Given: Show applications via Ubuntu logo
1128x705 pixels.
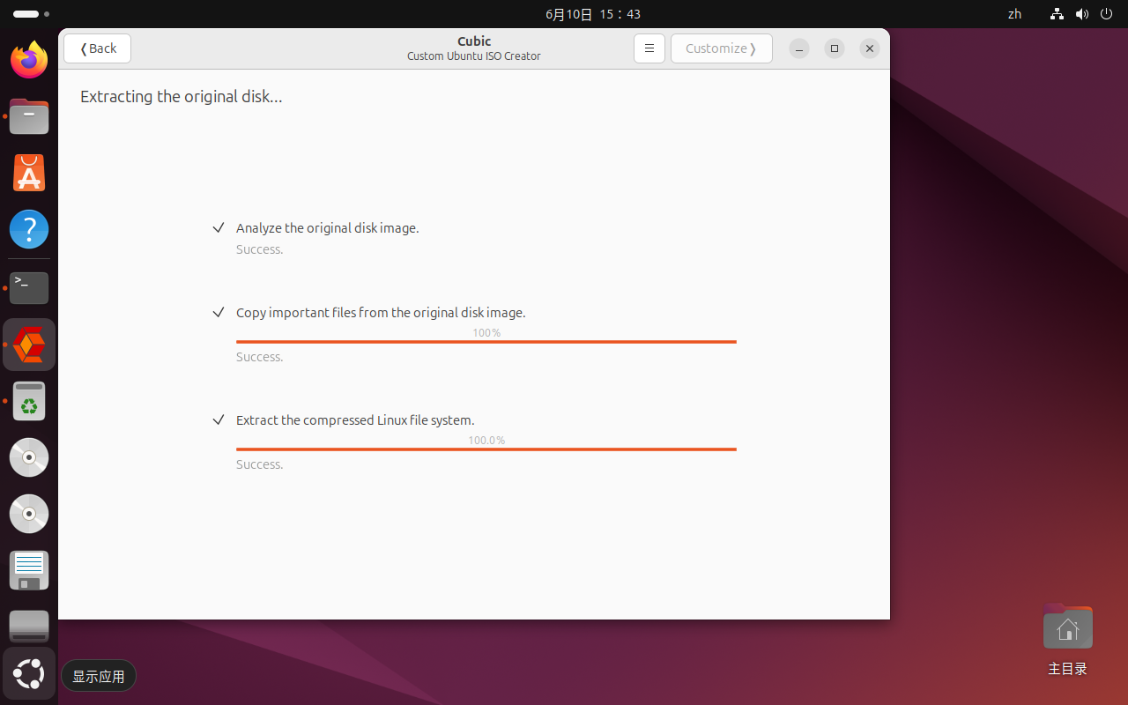Looking at the screenshot, I should coord(29,675).
